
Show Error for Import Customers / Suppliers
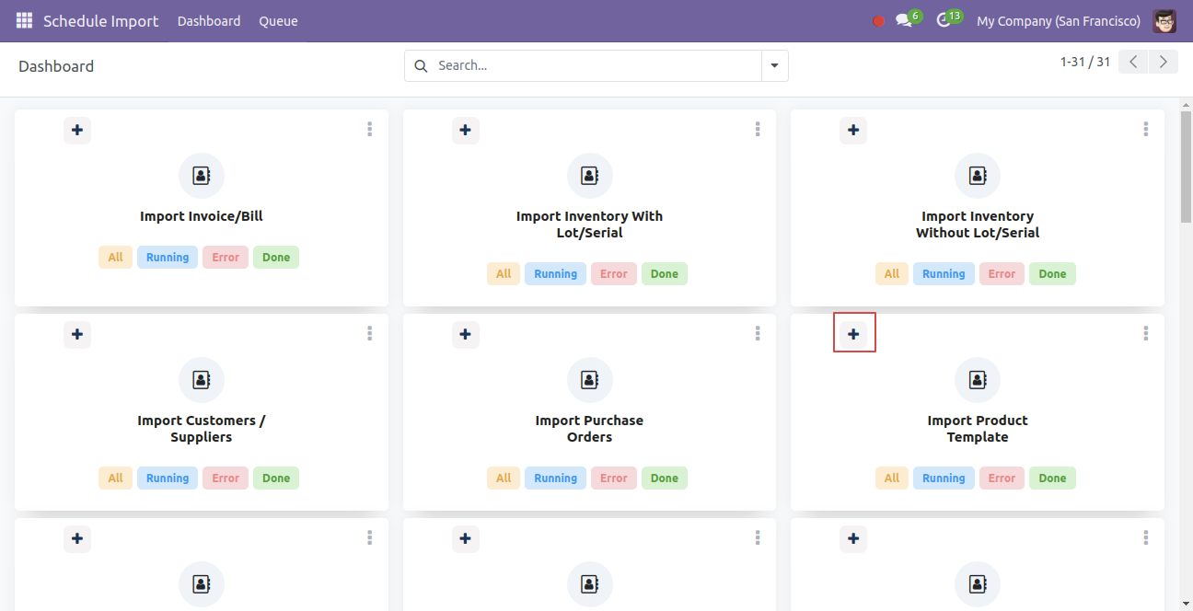click(226, 478)
